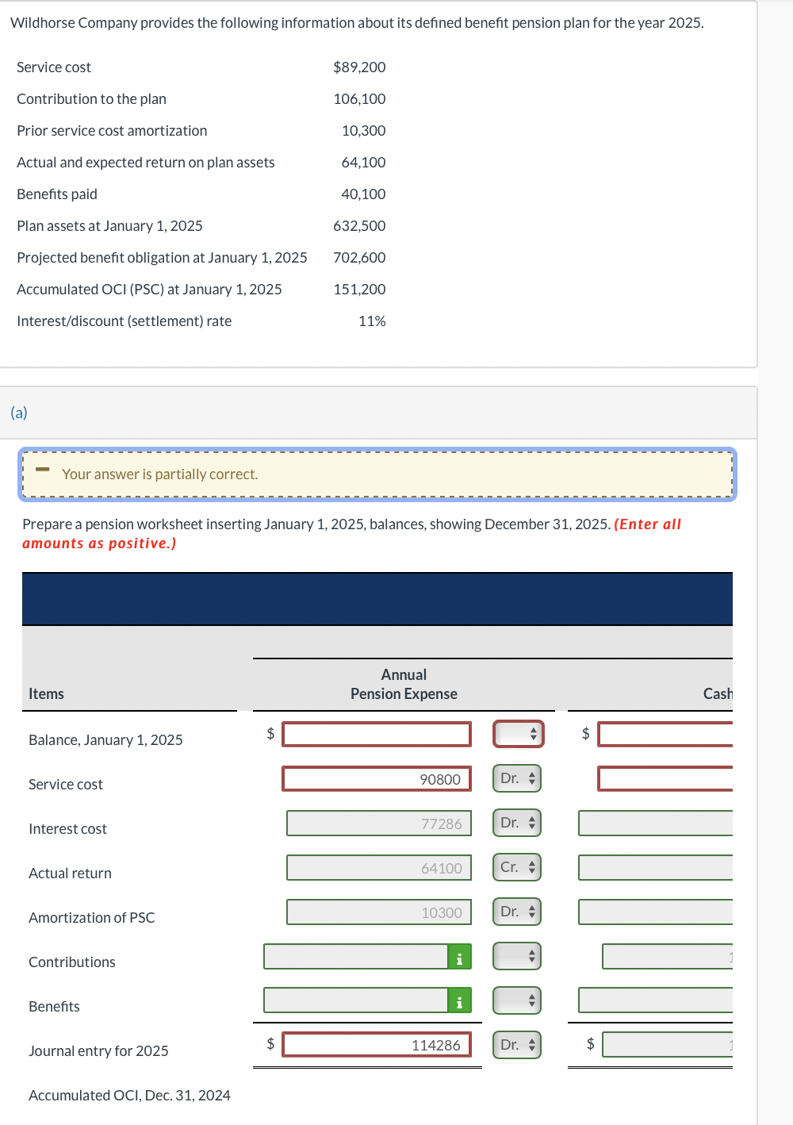Click 'Journal entry for 2025' row label
This screenshot has width=793, height=1125.
coord(98,1051)
